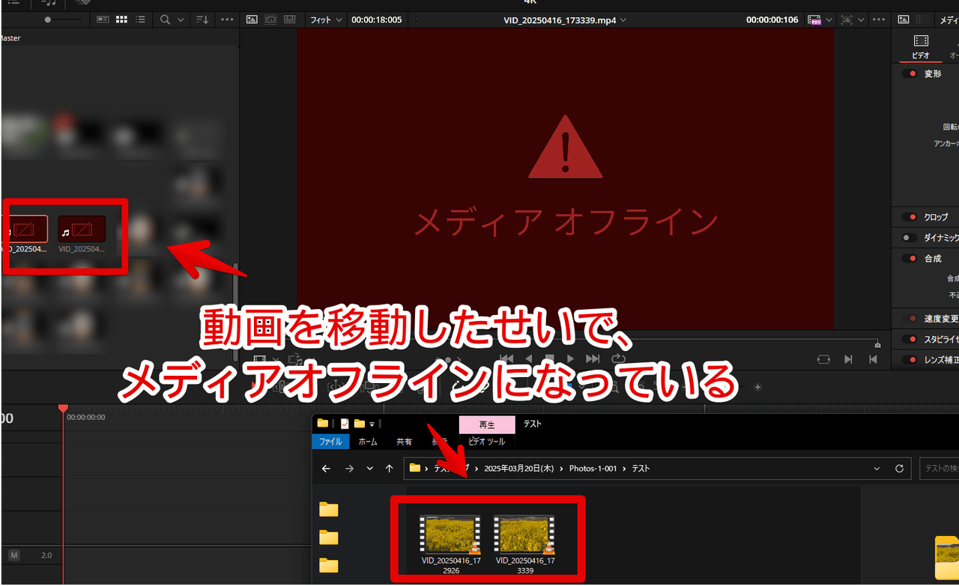This screenshot has width=959, height=586.
Task: Jump to last frame in viewer transport
Action: (x=592, y=359)
